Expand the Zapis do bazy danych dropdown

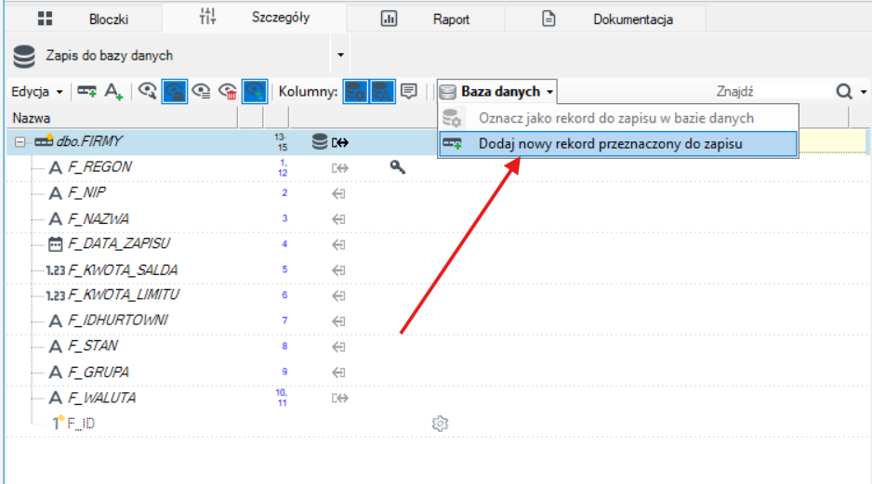coord(340,55)
